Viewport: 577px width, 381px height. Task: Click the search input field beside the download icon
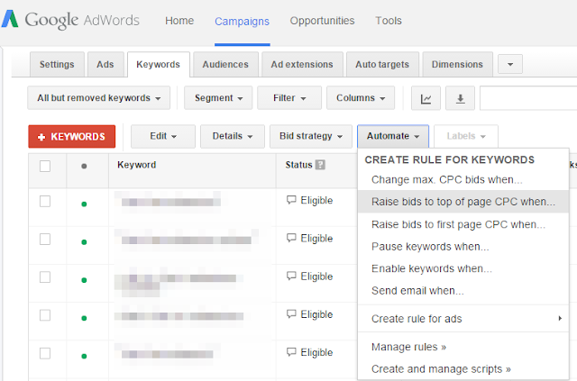pos(528,98)
